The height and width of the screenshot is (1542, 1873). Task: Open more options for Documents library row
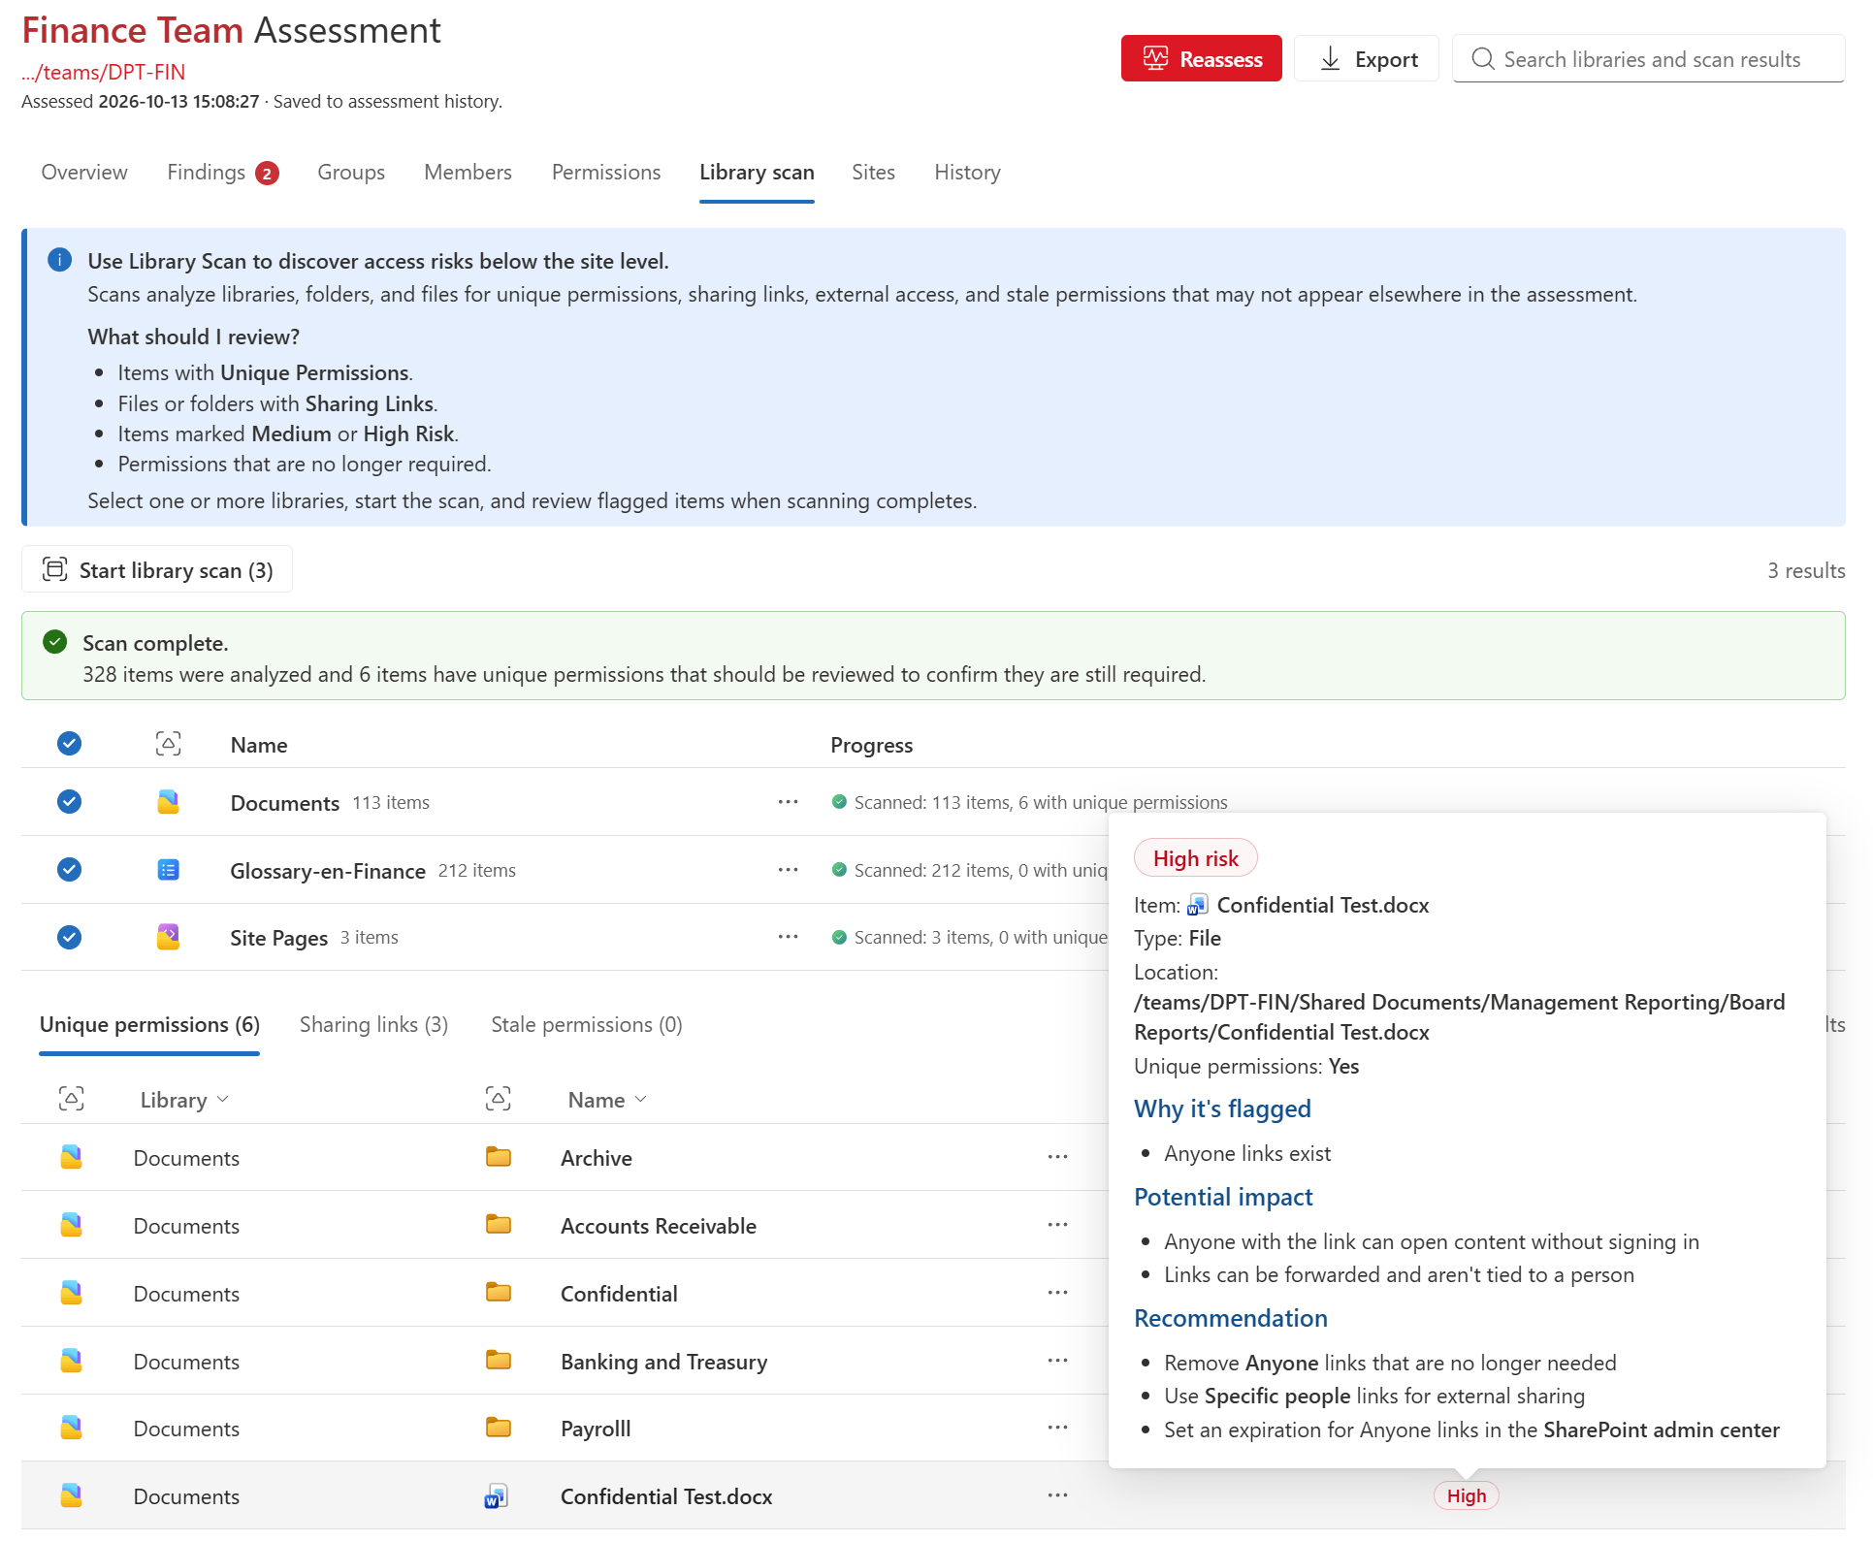[x=788, y=802]
